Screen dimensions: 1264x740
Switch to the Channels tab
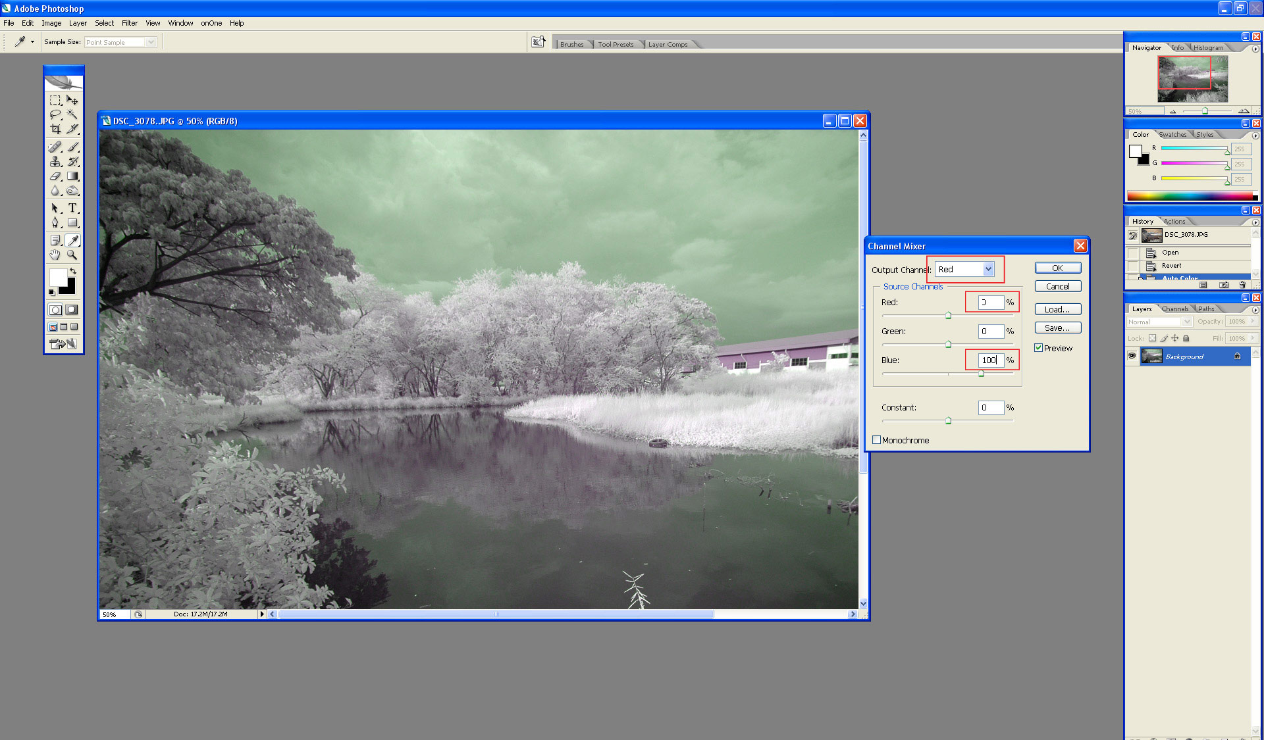(1174, 308)
